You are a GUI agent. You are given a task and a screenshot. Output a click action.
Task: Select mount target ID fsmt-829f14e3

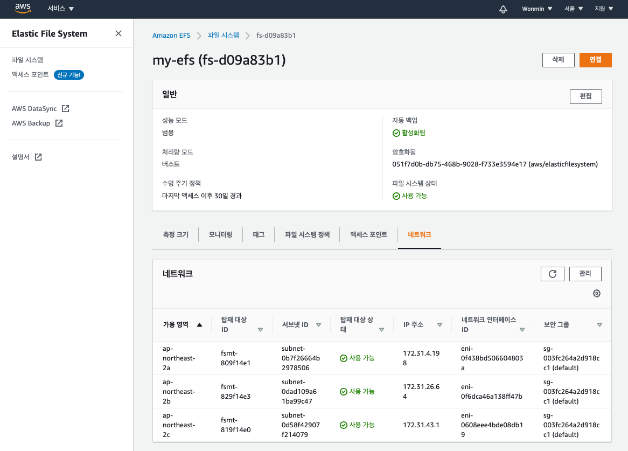(x=235, y=392)
